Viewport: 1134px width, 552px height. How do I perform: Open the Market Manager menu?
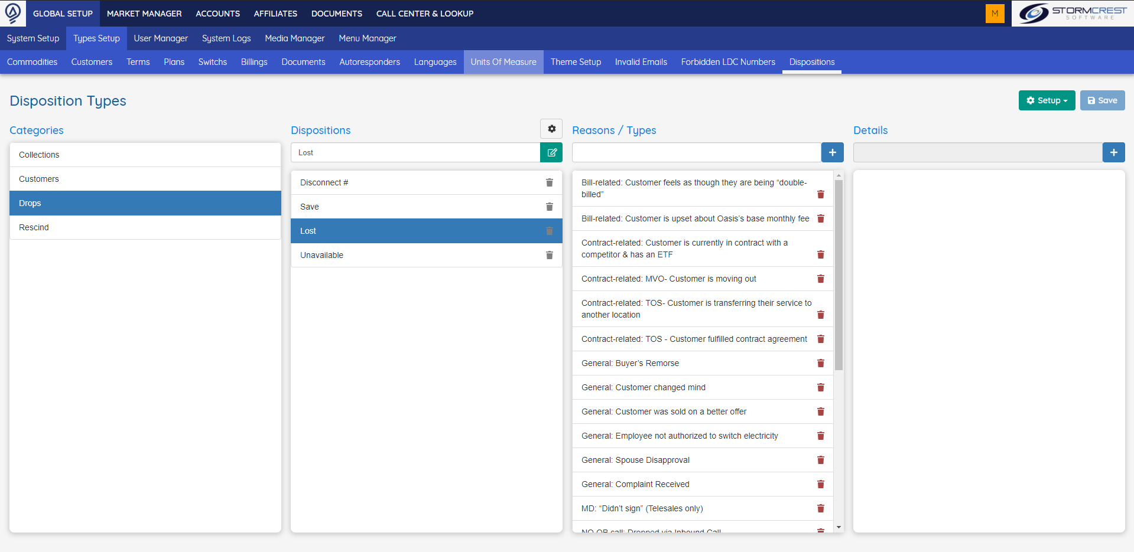click(x=144, y=13)
